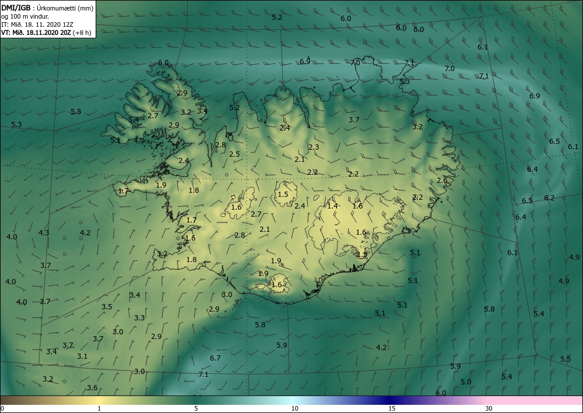Click the color scale label 10

pyautogui.click(x=294, y=408)
